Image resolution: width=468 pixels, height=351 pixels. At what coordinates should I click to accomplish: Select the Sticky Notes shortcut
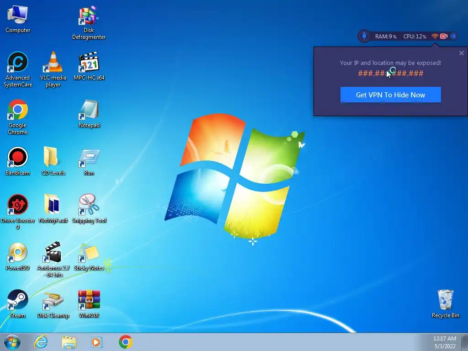point(89,256)
